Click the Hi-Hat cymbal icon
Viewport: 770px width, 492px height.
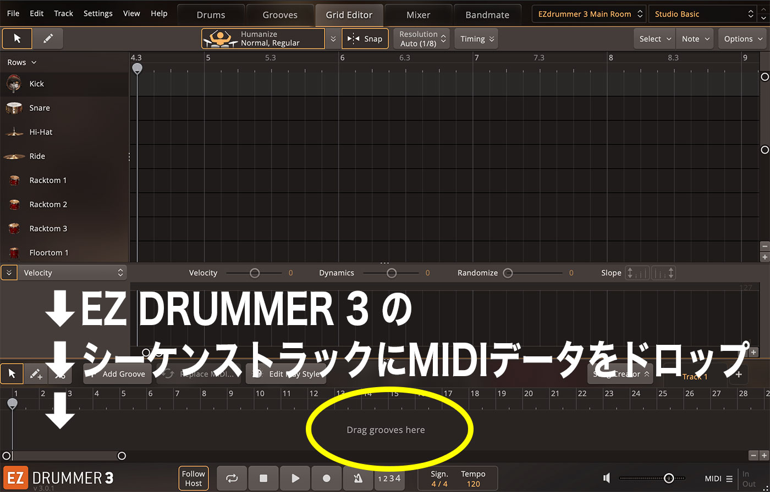(x=14, y=132)
